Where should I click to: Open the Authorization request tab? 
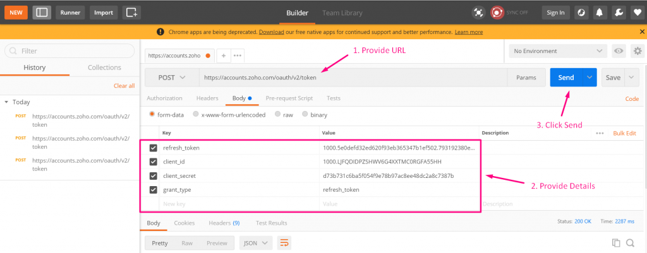coord(164,98)
